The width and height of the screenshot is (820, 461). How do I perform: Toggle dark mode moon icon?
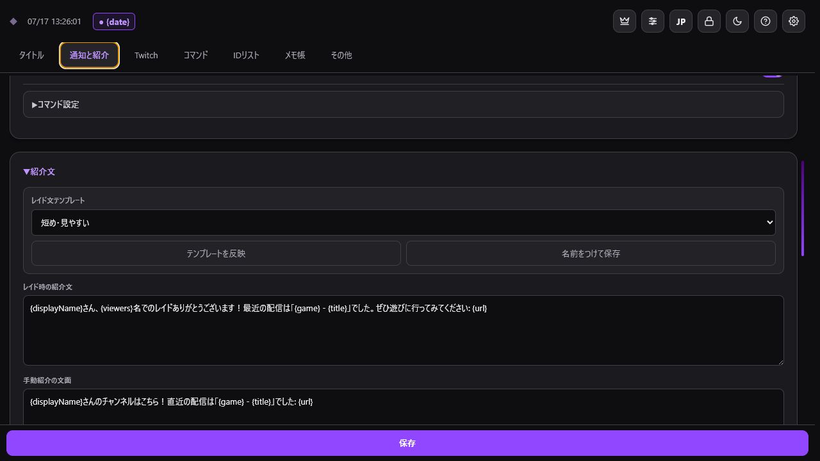[737, 21]
